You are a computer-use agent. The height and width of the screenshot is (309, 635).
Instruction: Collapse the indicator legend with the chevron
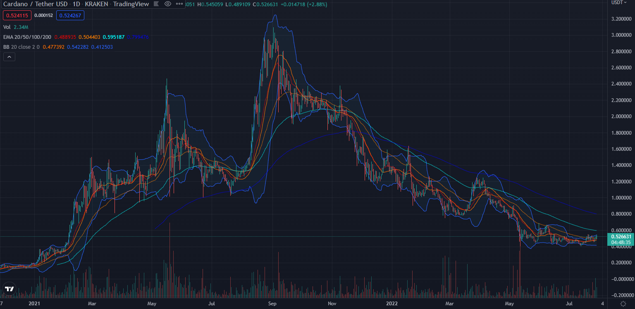(9, 57)
